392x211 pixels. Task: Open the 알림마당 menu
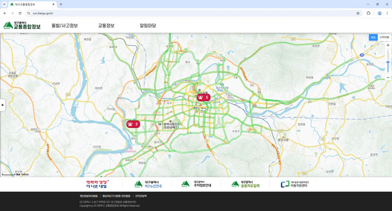tap(148, 26)
